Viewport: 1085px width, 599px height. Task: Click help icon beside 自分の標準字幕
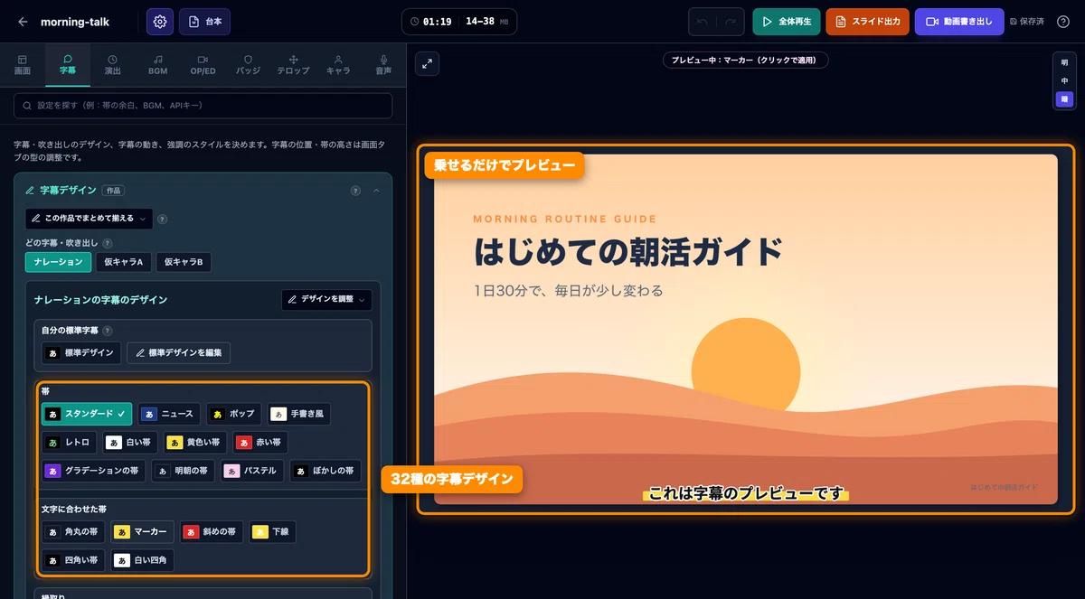tap(108, 331)
